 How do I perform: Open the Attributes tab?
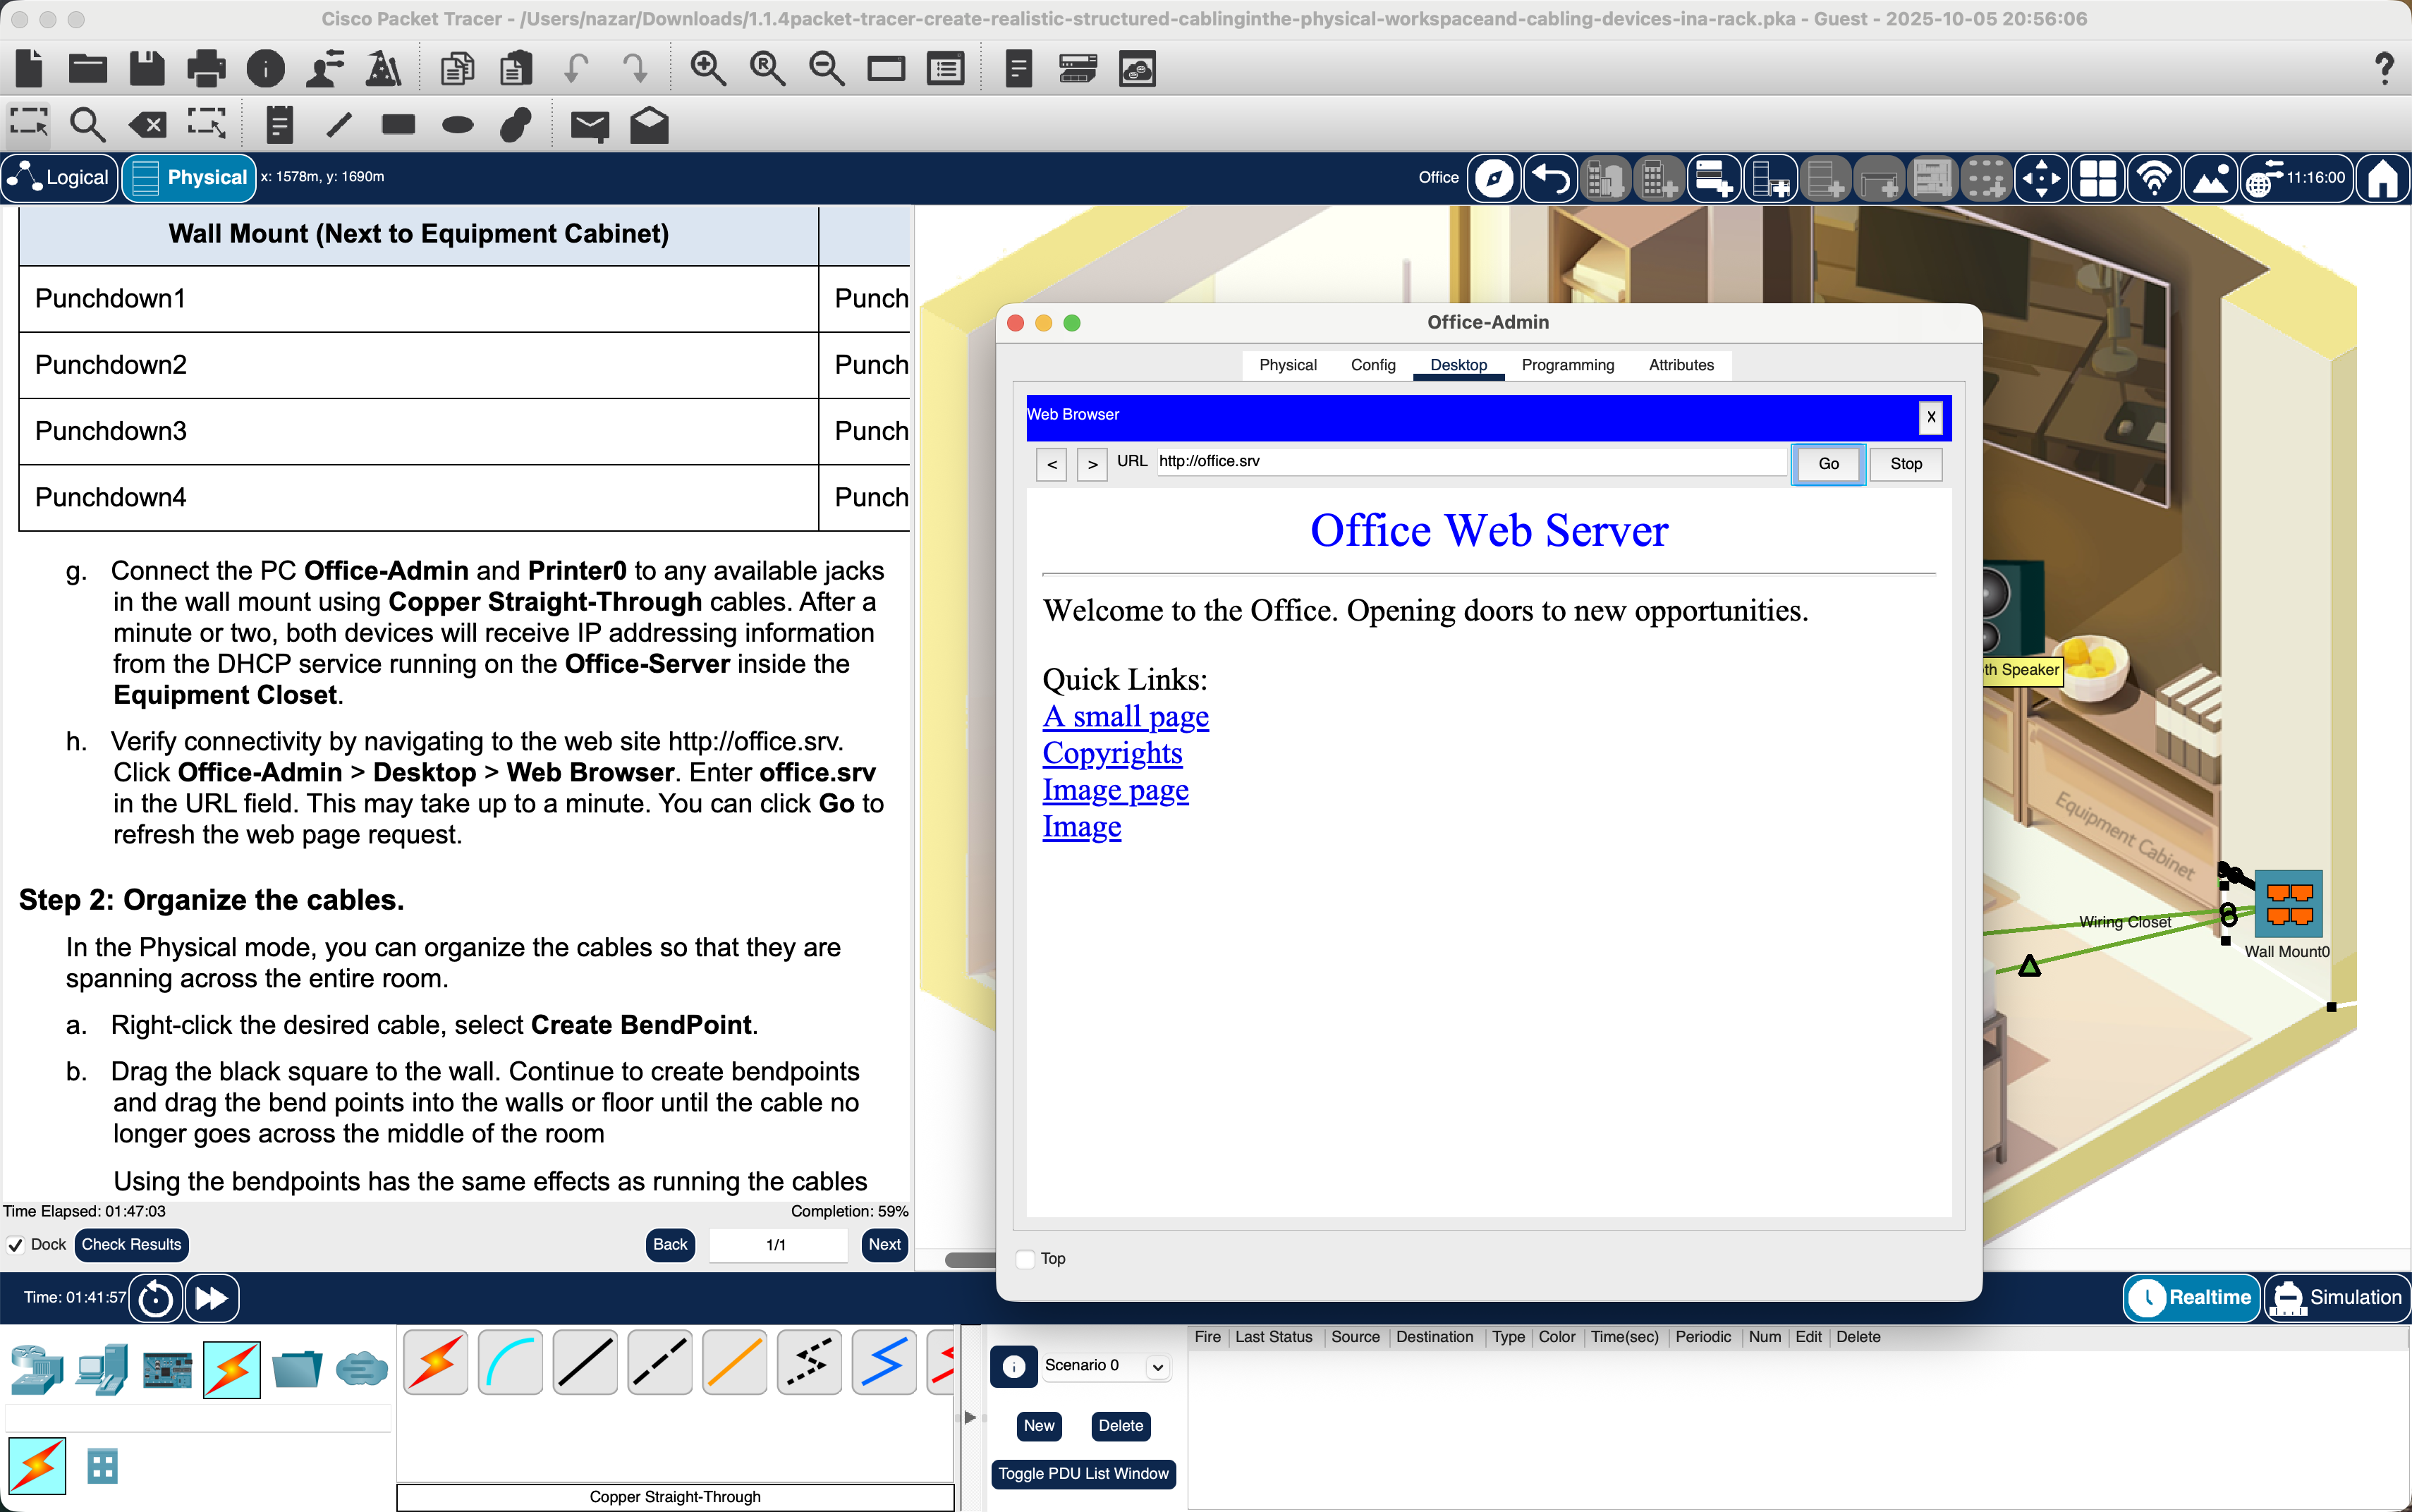coord(1681,365)
